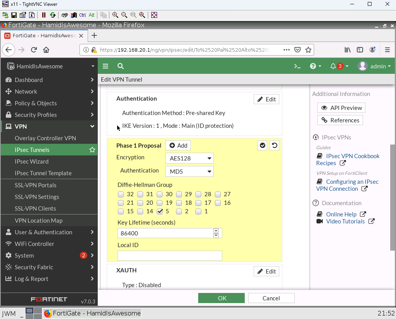Select SSL-VPN Settings menu item
The width and height of the screenshot is (396, 319).
pos(37,197)
